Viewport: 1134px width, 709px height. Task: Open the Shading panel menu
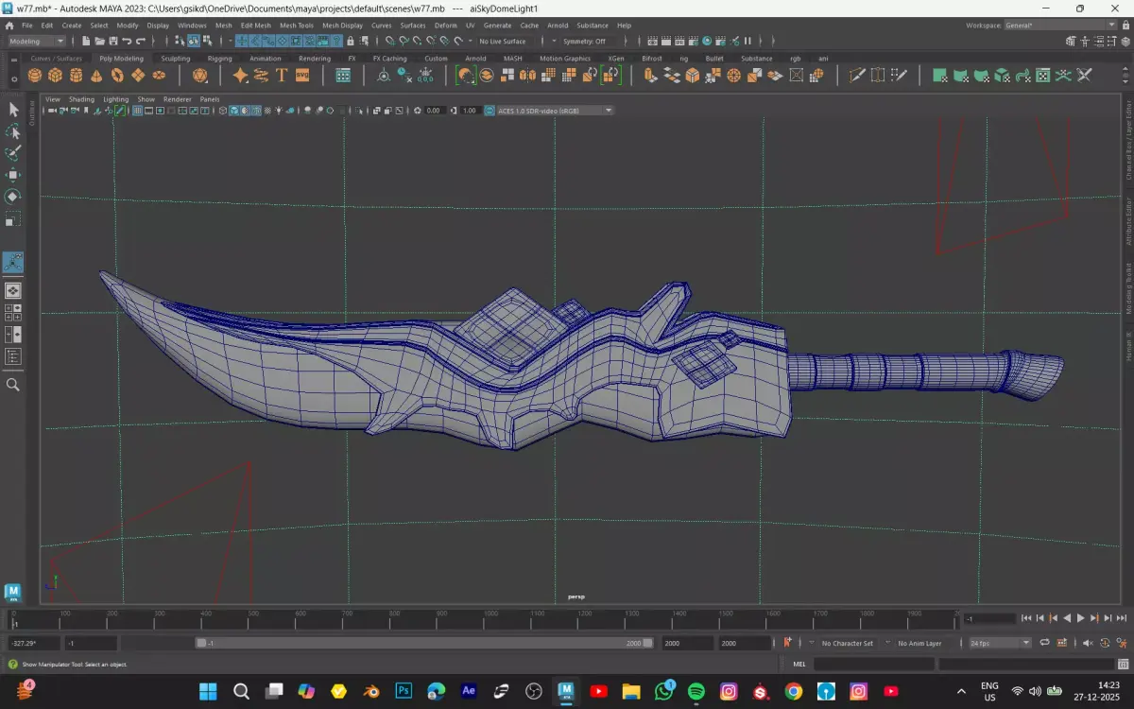click(81, 99)
